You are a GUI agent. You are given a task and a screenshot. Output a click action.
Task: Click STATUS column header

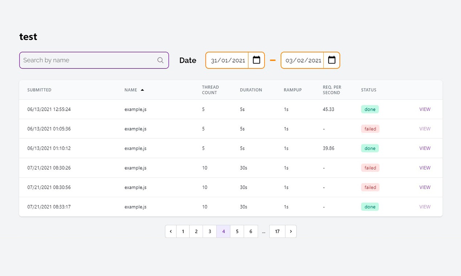tap(368, 90)
